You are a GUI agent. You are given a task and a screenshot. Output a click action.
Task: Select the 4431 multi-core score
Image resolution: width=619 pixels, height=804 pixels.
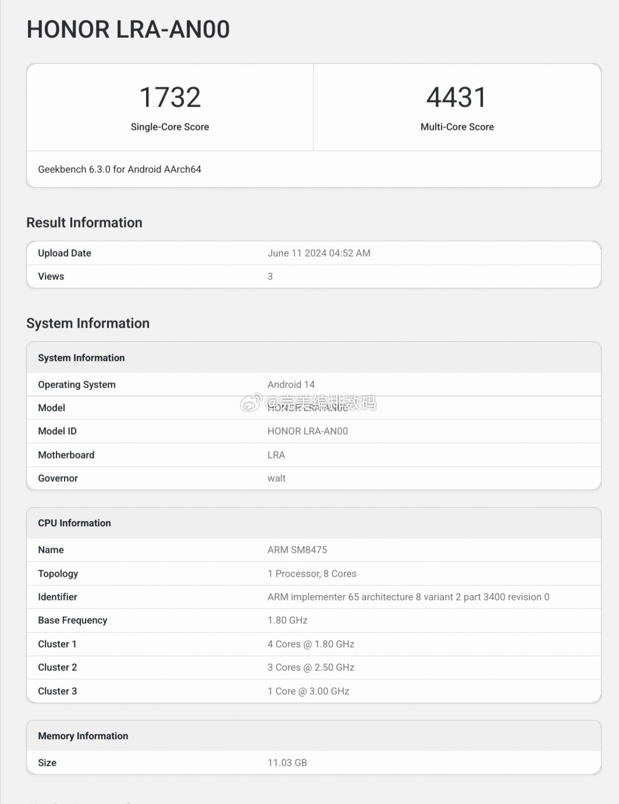[x=457, y=97]
